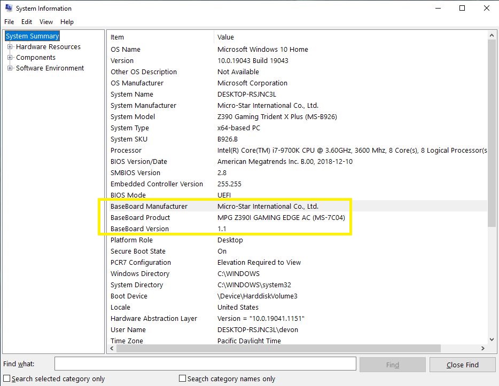Viewport: 499px width, 386px height.
Task: Click the vertical scrollbar down arrow
Action: 492,339
